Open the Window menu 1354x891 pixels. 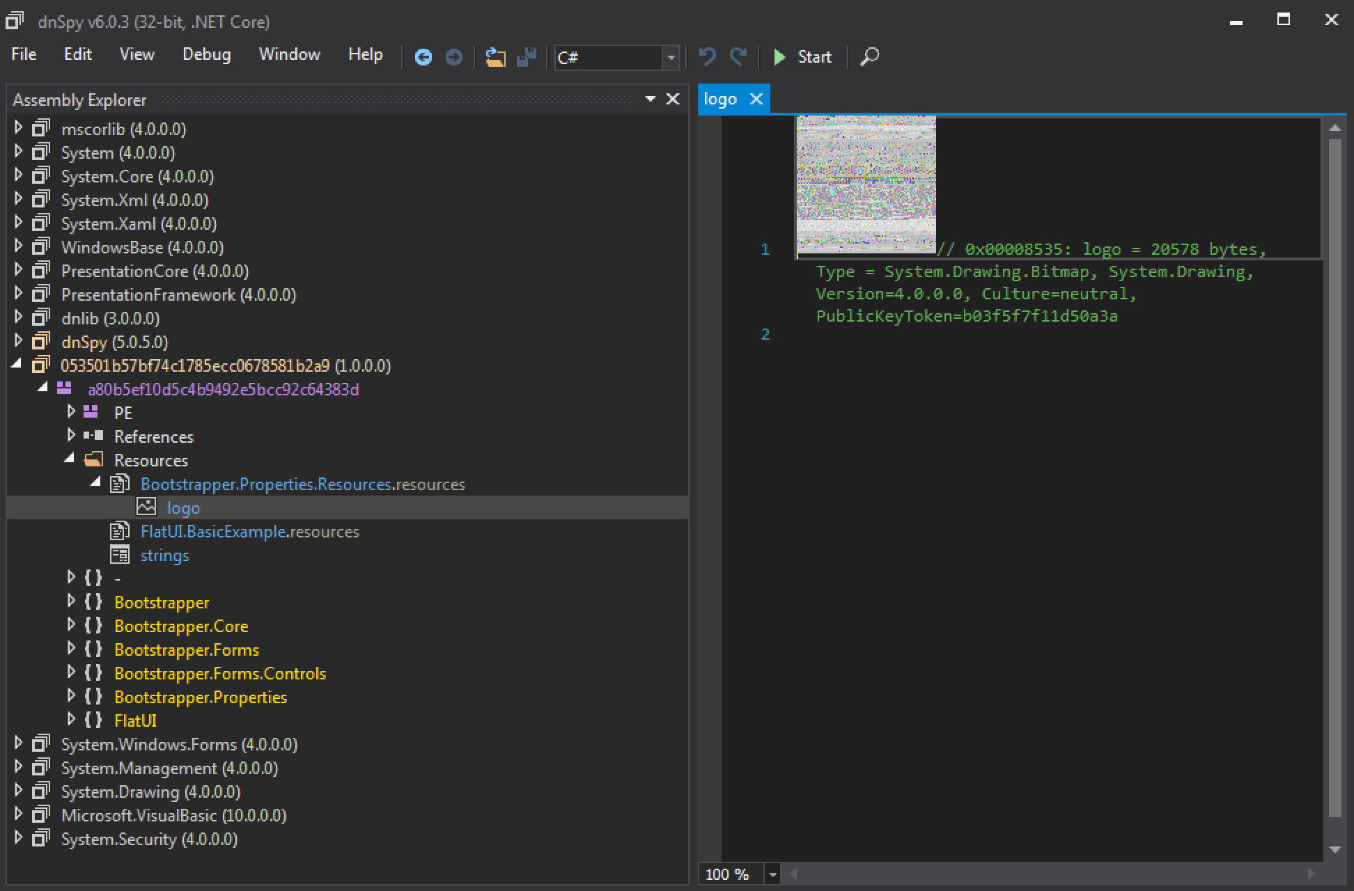coord(289,54)
